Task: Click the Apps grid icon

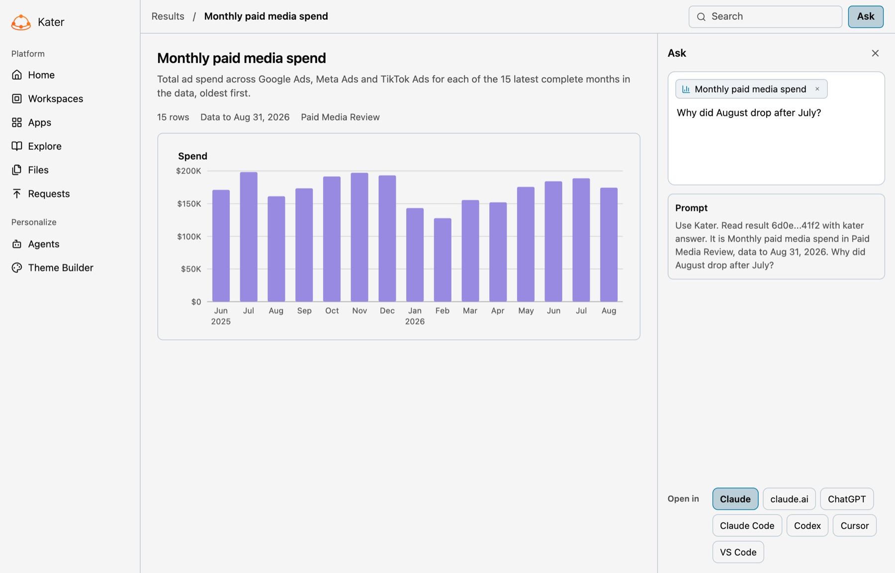Action: (x=17, y=122)
